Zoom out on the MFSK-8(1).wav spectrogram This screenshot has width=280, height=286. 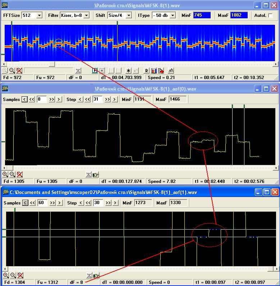coord(12,70)
